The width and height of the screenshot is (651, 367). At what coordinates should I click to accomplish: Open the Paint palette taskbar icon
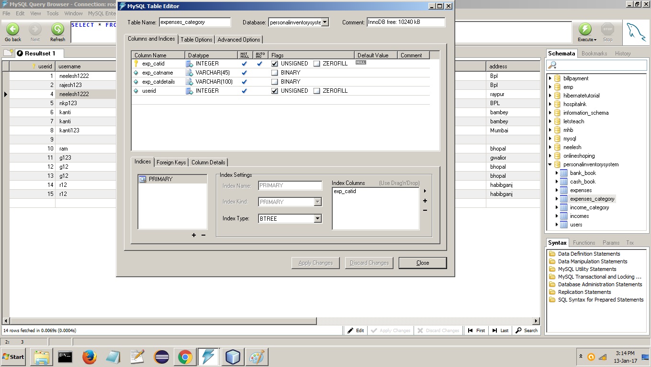pos(257,357)
